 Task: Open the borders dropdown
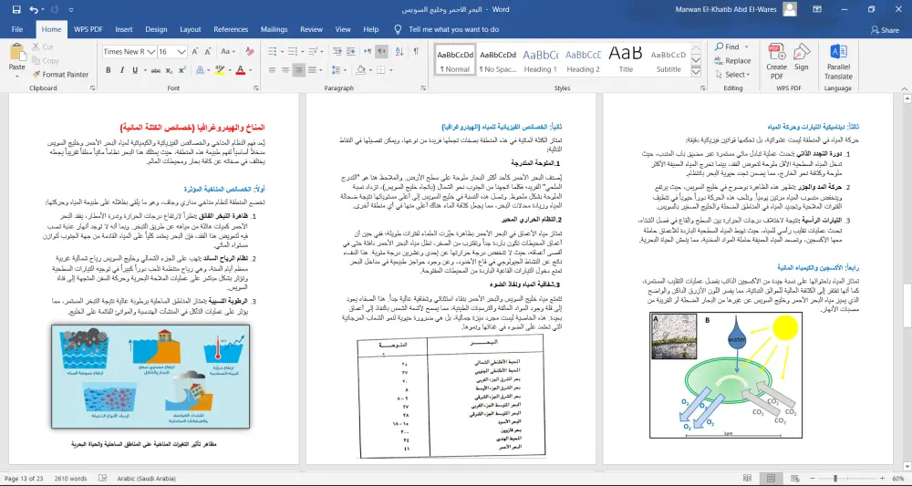point(390,70)
